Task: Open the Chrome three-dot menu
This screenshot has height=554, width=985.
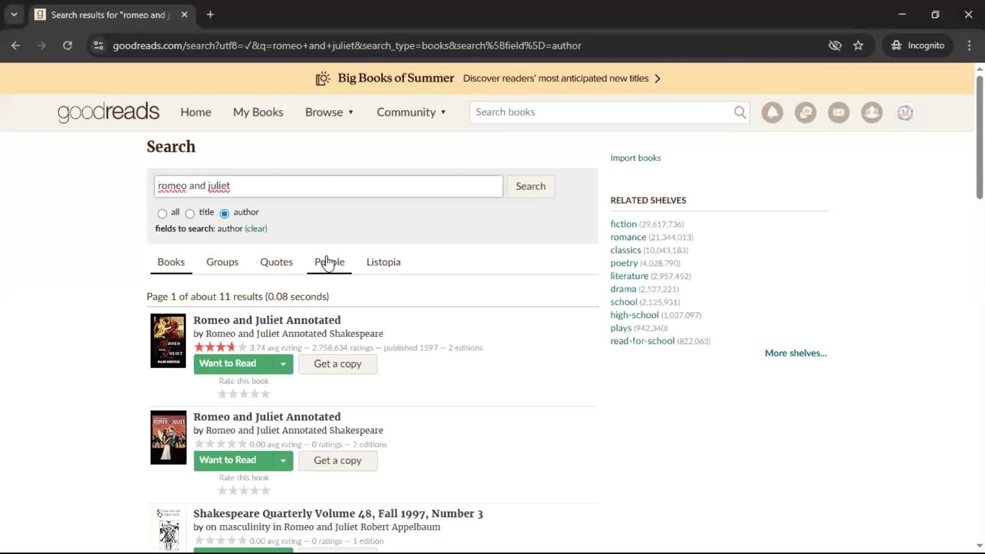Action: 969,46
